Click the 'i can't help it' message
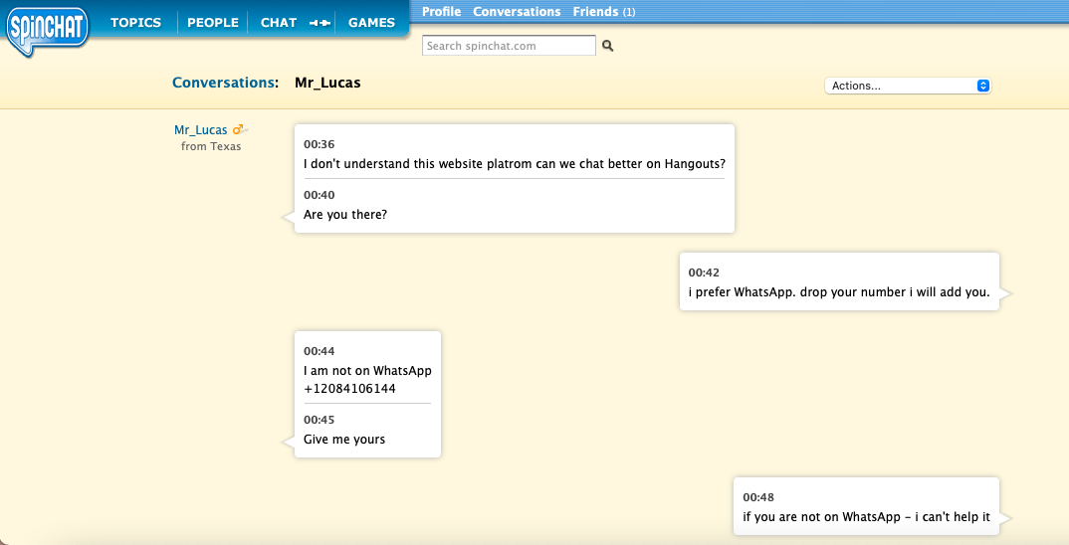The height and width of the screenshot is (545, 1069). point(866,517)
